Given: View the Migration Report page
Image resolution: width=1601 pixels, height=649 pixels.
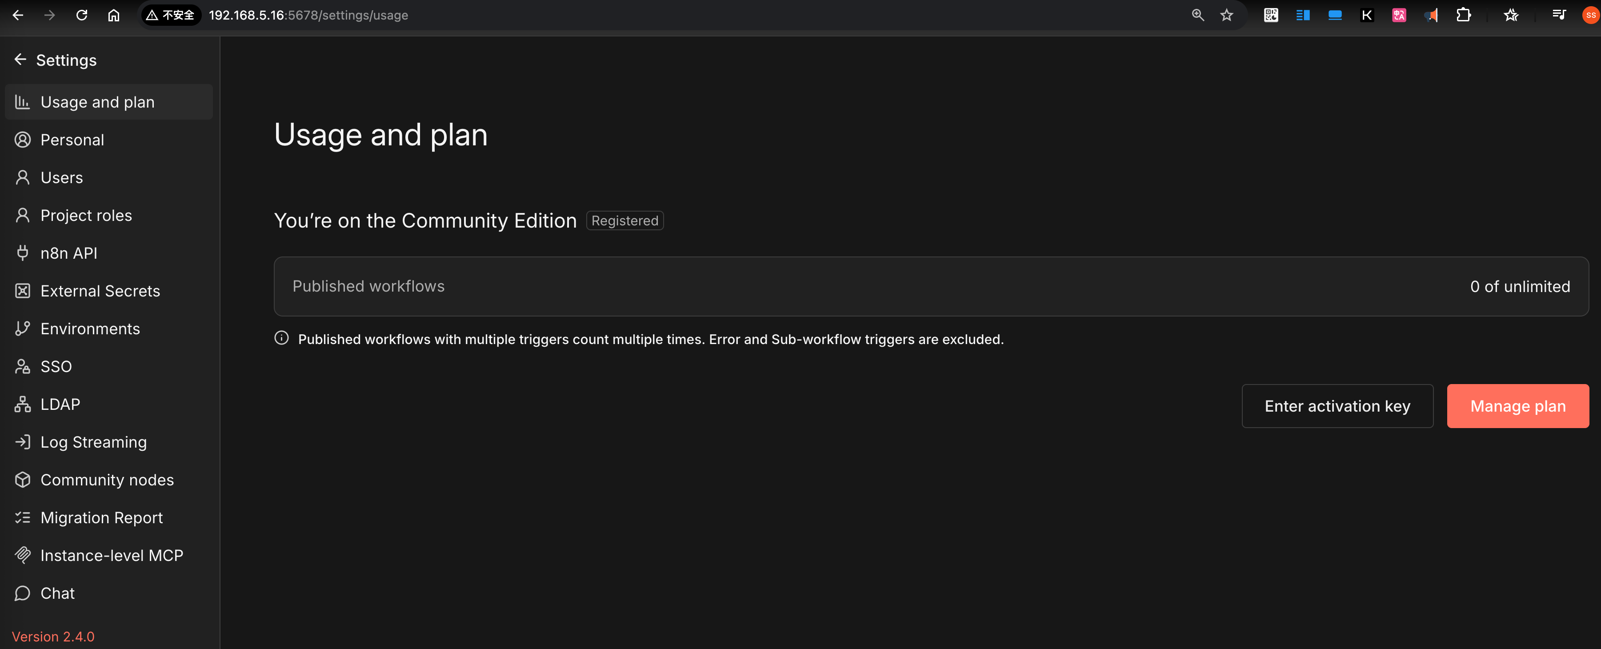Looking at the screenshot, I should click(x=101, y=518).
